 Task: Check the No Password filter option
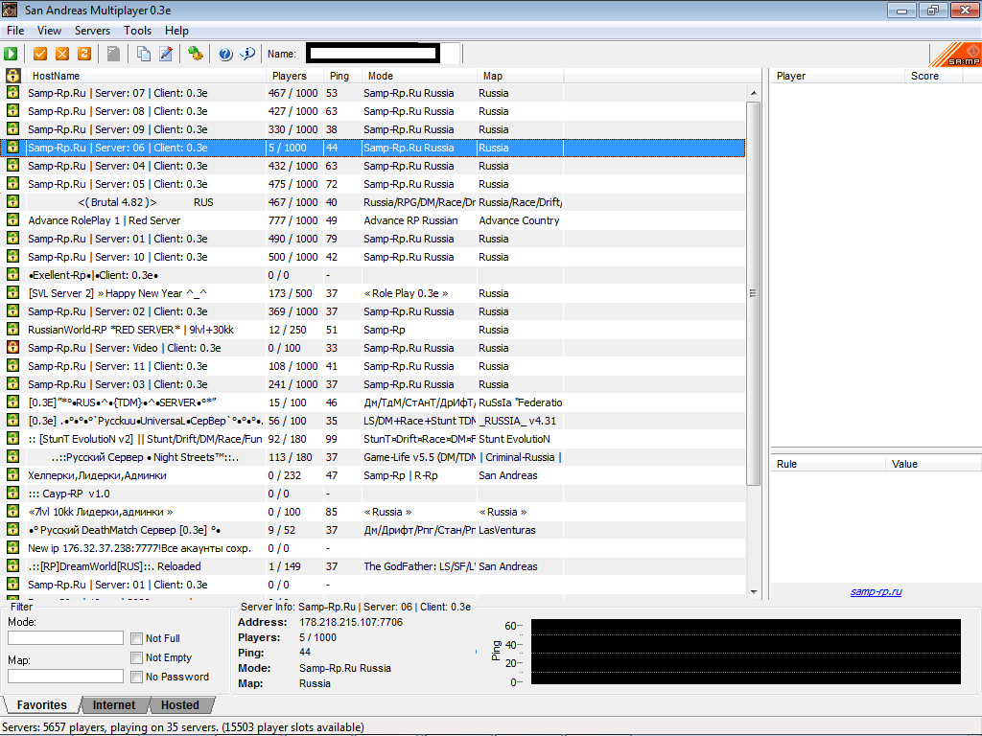(x=137, y=677)
